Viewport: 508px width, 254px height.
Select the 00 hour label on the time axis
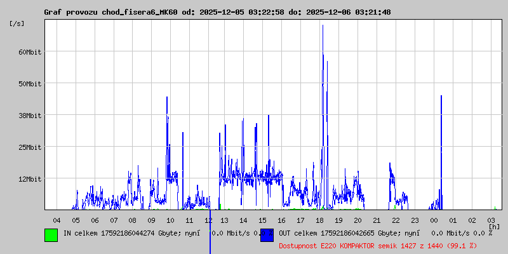click(434, 220)
